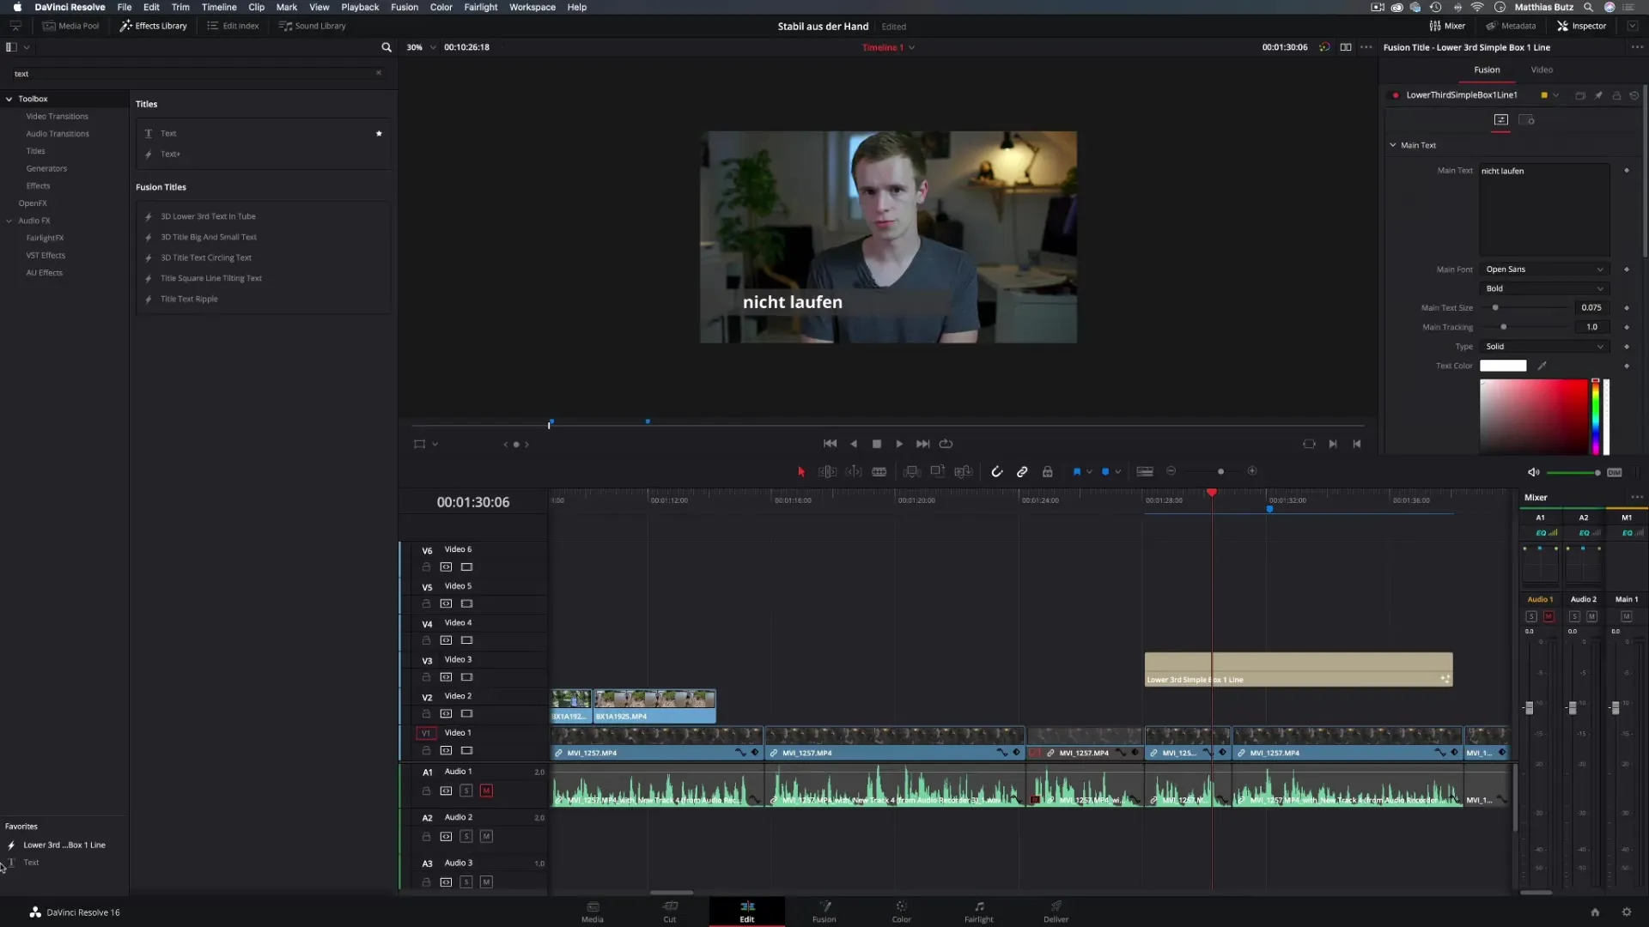Click the Replace Clip icon
Image resolution: width=1649 pixels, height=927 pixels.
click(x=964, y=471)
